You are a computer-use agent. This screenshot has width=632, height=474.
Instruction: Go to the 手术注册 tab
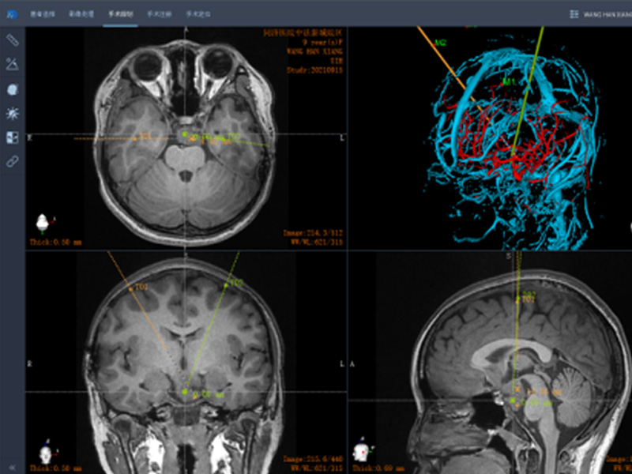pyautogui.click(x=159, y=14)
